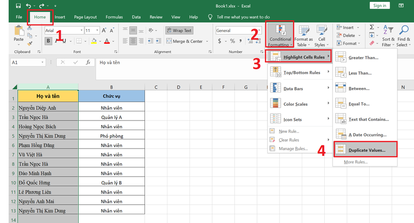Open the Fill down tool
This screenshot has height=223, width=414.
(x=372, y=35)
